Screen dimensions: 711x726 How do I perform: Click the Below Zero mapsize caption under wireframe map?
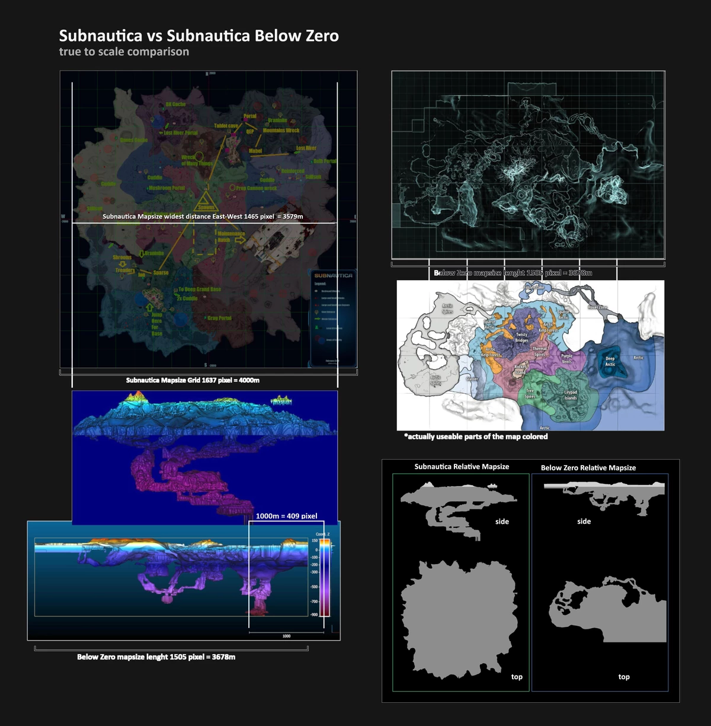pyautogui.click(x=513, y=273)
